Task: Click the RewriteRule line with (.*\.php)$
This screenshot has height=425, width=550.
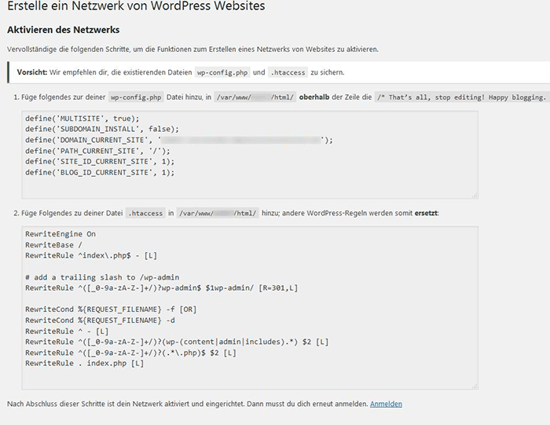Action: click(x=131, y=353)
